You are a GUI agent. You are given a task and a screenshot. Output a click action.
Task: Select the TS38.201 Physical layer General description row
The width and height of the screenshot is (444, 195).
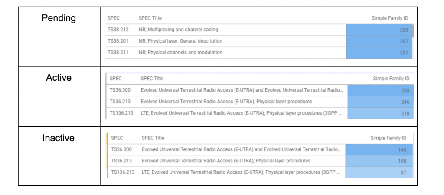(x=259, y=41)
